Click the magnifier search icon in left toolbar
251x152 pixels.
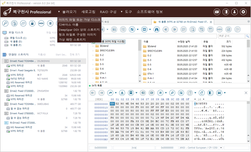5,23
